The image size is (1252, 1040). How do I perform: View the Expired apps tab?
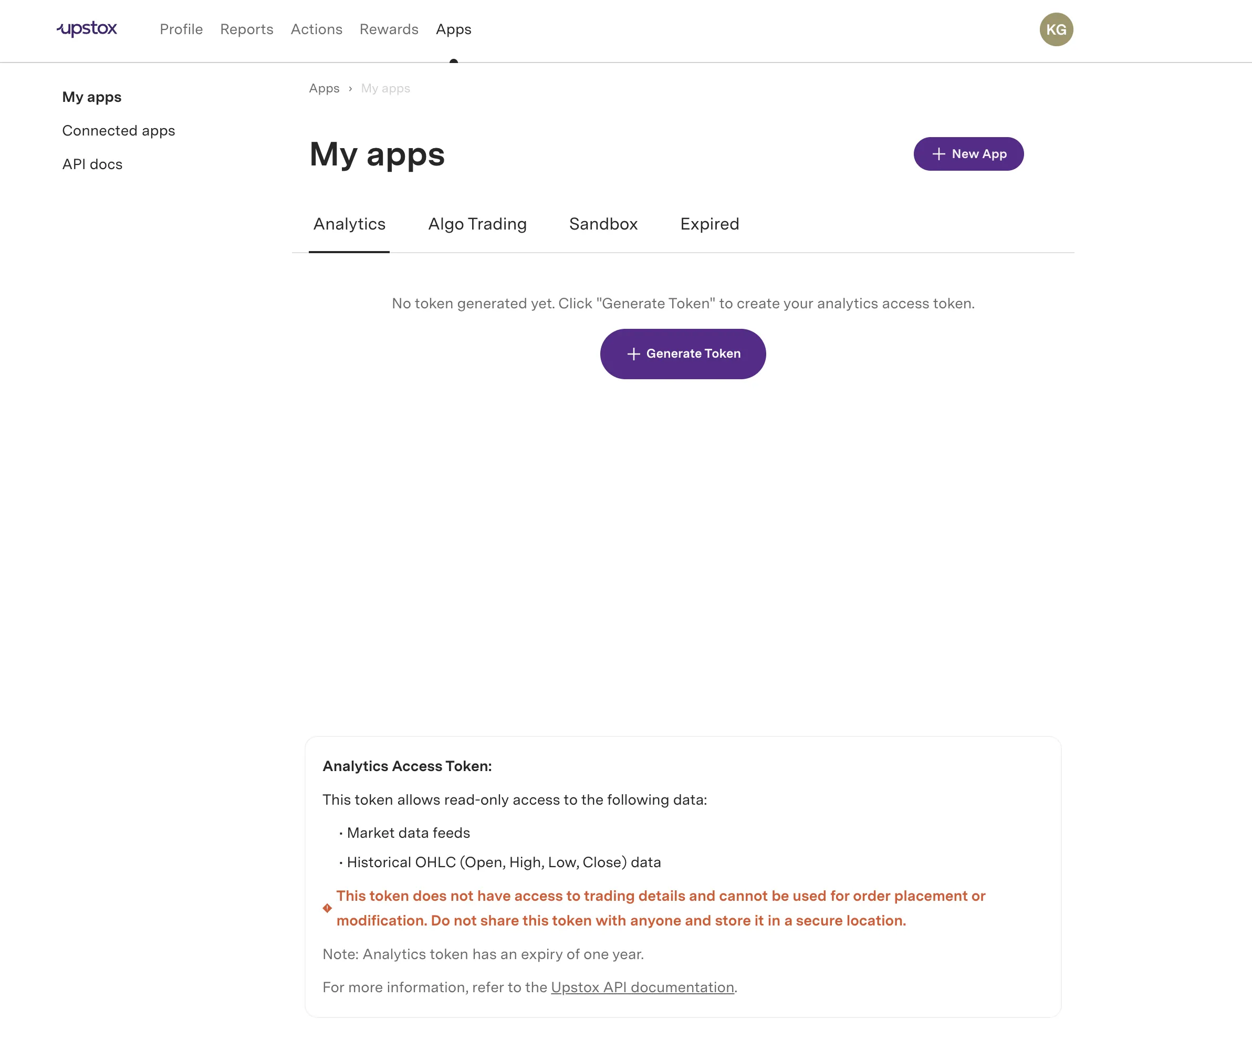click(709, 224)
